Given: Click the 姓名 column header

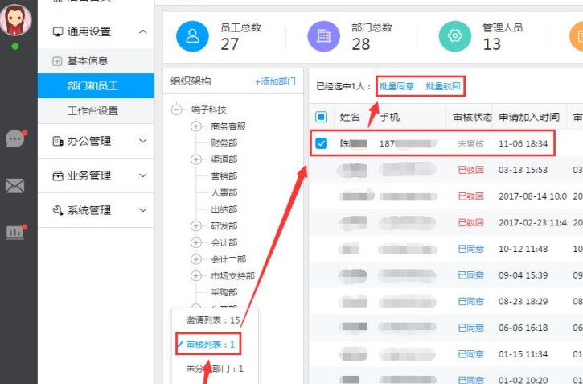Looking at the screenshot, I should point(350,118).
